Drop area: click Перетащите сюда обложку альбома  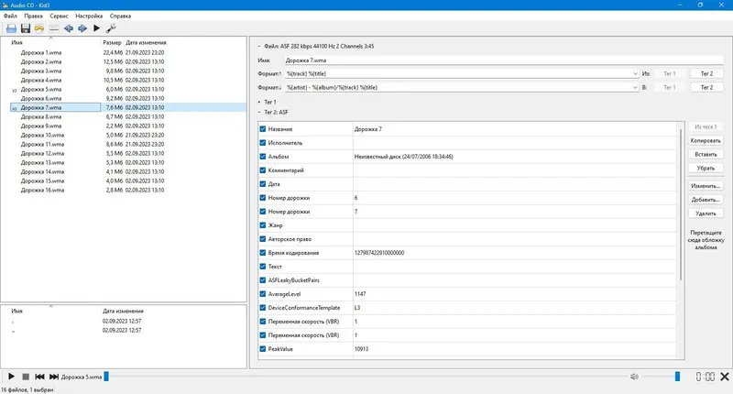tap(706, 240)
